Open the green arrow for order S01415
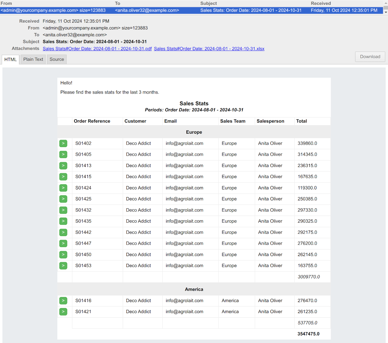This screenshot has height=343, width=388. (x=63, y=177)
